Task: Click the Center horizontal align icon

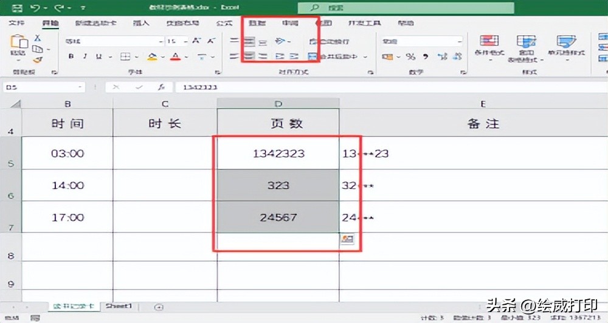Action: coord(249,56)
